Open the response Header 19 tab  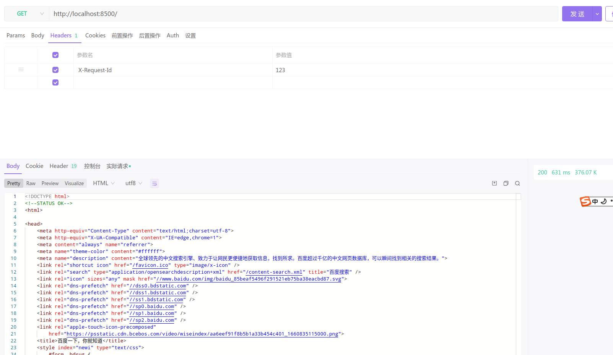(x=63, y=166)
